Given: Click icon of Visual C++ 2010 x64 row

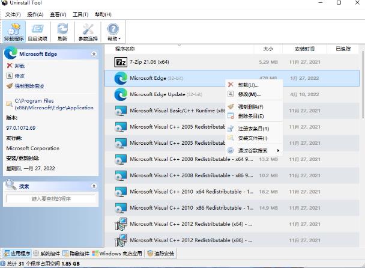Looking at the screenshot, I should [x=121, y=192].
